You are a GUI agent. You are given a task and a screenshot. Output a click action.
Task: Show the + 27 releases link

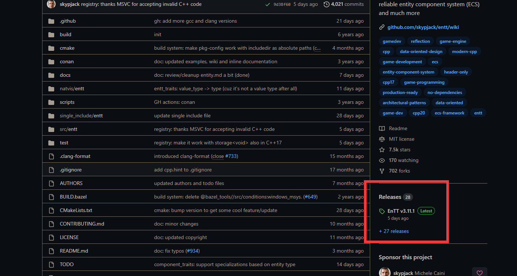394,231
